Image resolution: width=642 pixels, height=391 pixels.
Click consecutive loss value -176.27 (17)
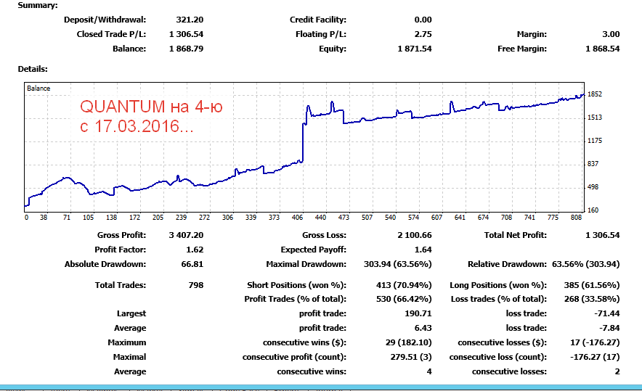coord(595,357)
